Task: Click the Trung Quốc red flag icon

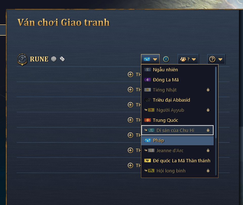Action: pos(147,120)
